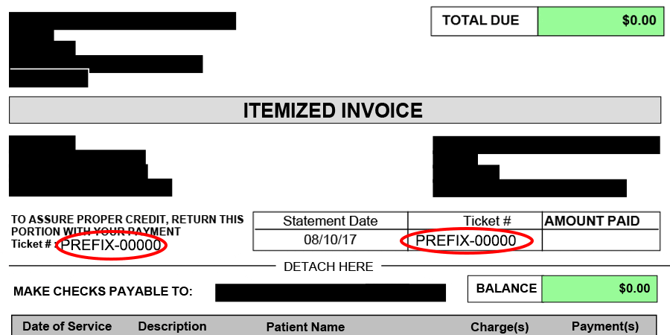Image resolution: width=670 pixels, height=335 pixels.
Task: Select the green total due amount box
Action: (601, 21)
